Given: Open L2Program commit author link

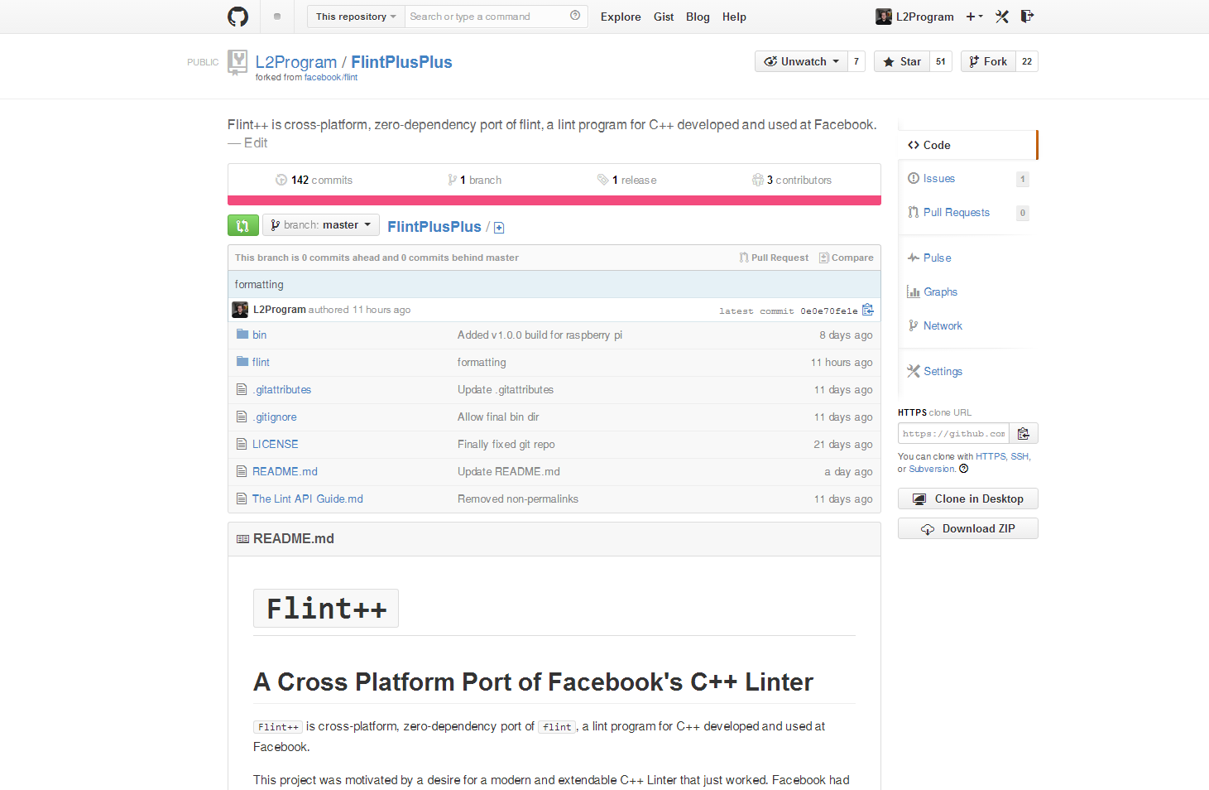Looking at the screenshot, I should [x=280, y=310].
